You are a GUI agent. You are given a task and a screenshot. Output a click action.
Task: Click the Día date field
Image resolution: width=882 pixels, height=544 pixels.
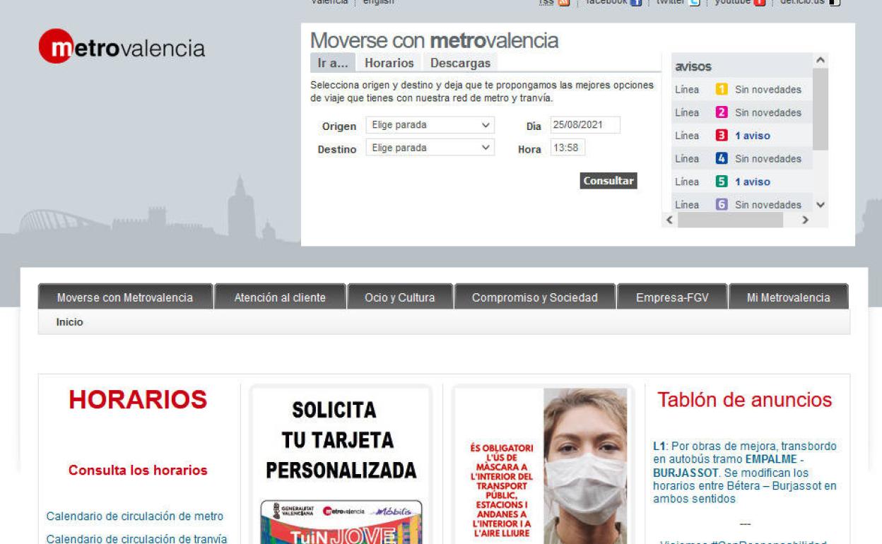click(585, 125)
